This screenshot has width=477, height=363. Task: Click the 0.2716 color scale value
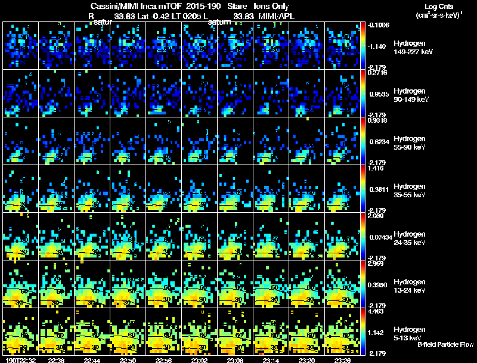(x=377, y=73)
